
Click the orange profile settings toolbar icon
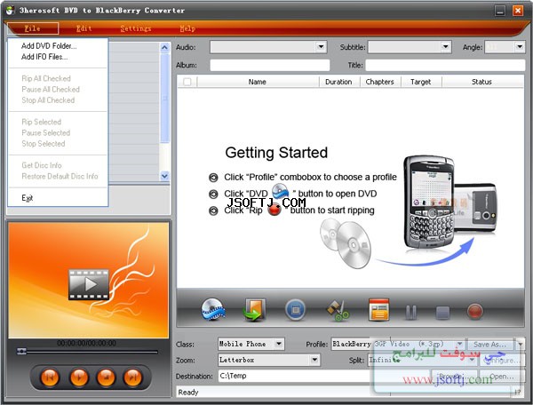[379, 310]
